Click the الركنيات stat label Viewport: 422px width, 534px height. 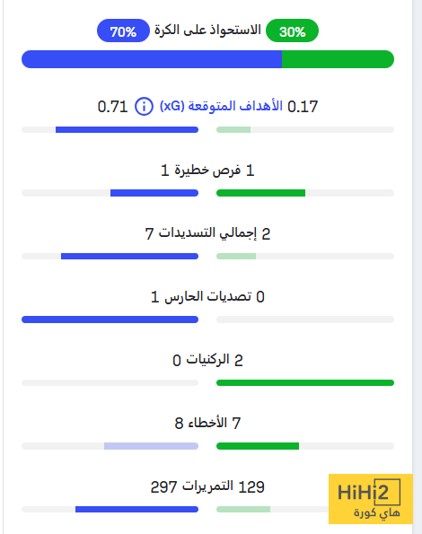click(x=207, y=360)
